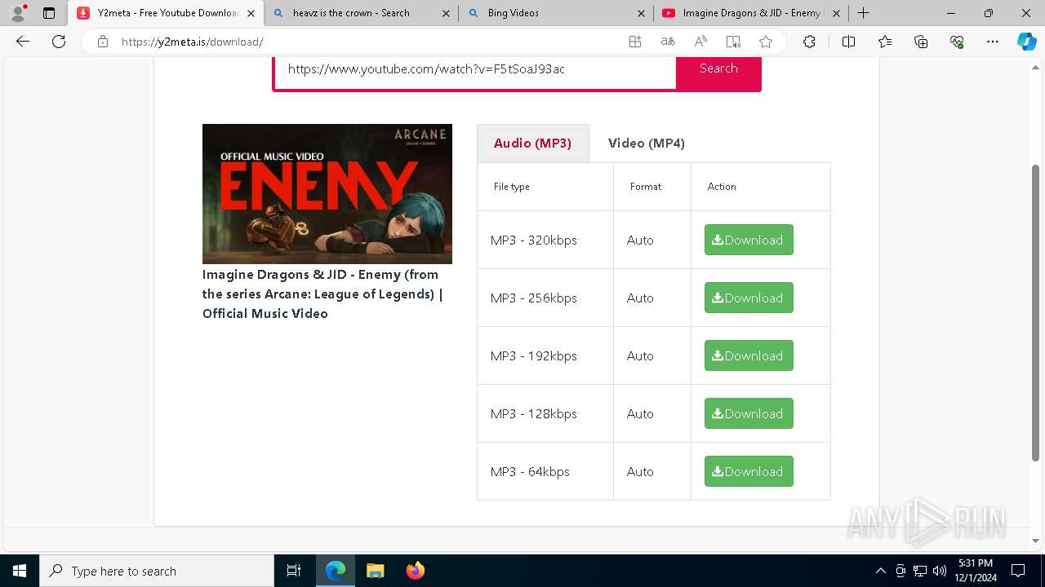This screenshot has height=587, width=1045.
Task: Open the Windows Start menu
Action: [x=20, y=571]
